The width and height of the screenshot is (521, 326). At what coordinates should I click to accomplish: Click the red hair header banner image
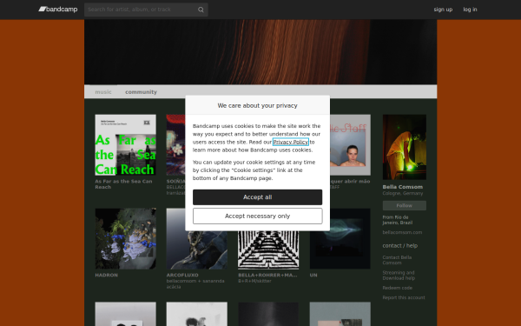click(x=260, y=52)
